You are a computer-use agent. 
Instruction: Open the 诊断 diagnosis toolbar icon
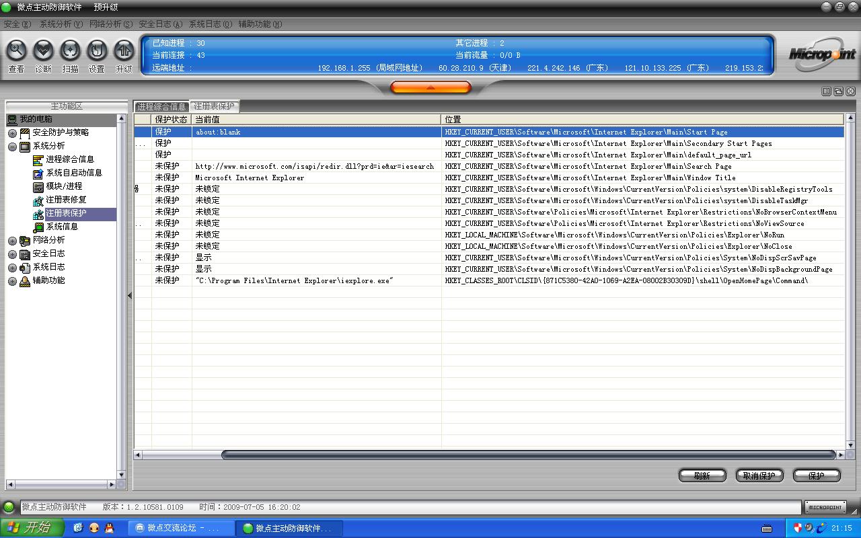[x=43, y=51]
